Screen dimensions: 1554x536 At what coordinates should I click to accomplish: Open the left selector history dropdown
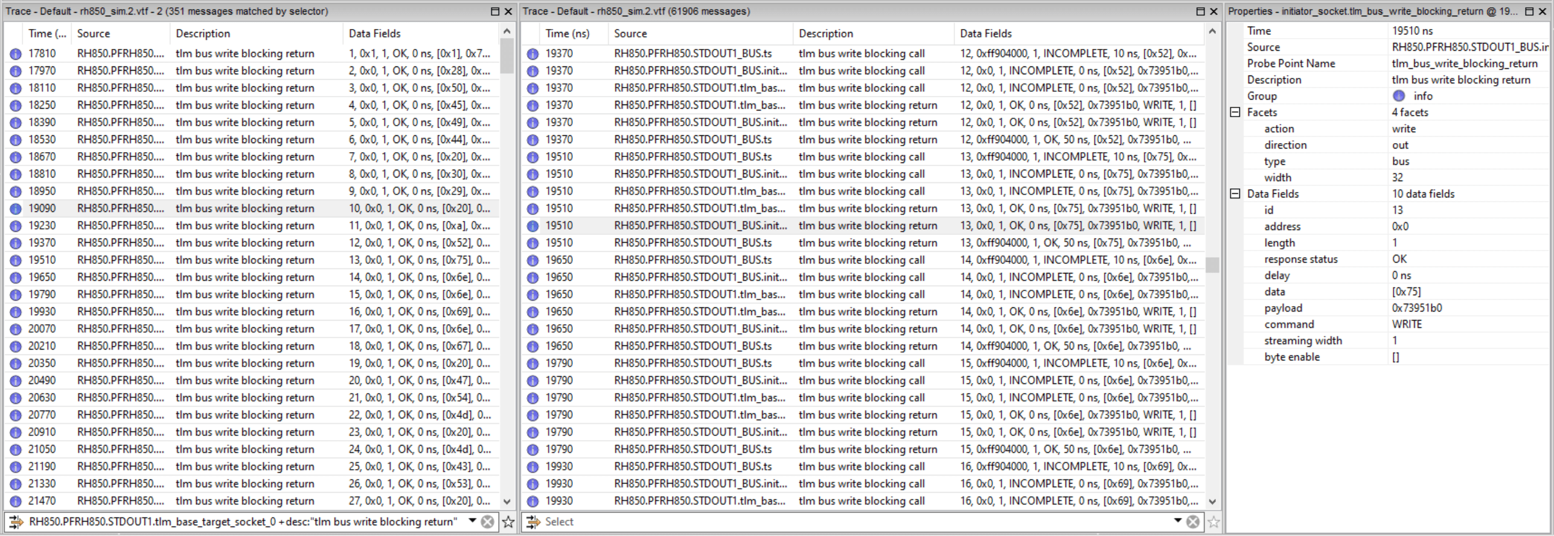[x=472, y=521]
